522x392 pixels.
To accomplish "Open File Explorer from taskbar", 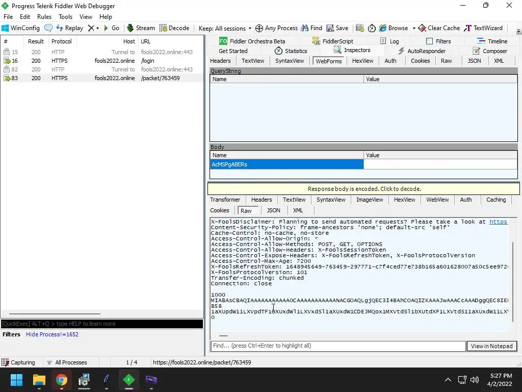I will coord(39,380).
